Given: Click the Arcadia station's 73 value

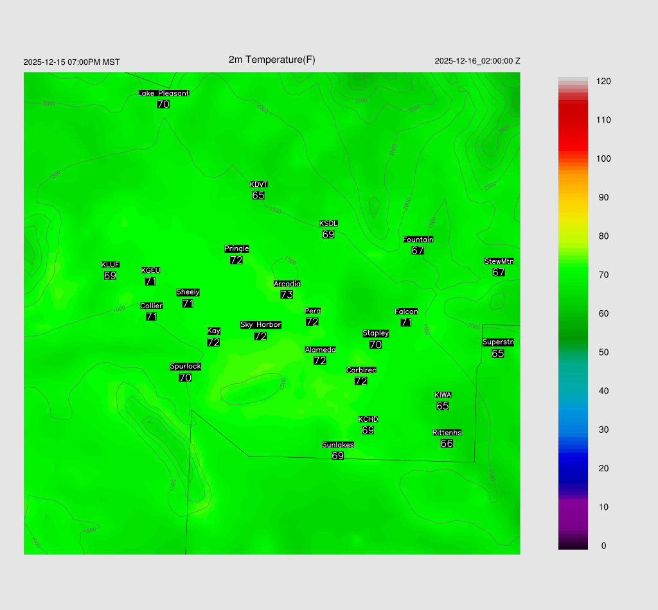Looking at the screenshot, I should [287, 295].
